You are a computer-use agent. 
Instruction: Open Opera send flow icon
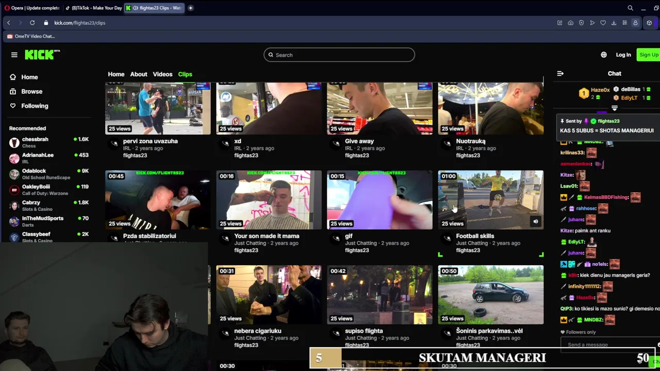tap(592, 23)
